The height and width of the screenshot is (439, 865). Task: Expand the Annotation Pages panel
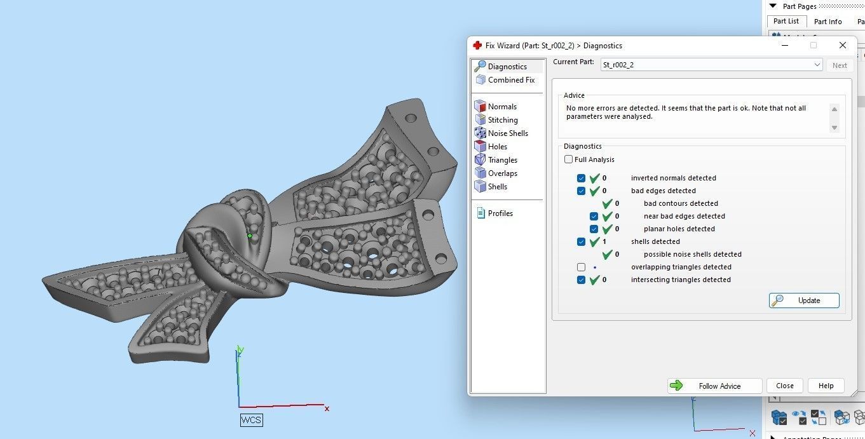click(x=772, y=436)
